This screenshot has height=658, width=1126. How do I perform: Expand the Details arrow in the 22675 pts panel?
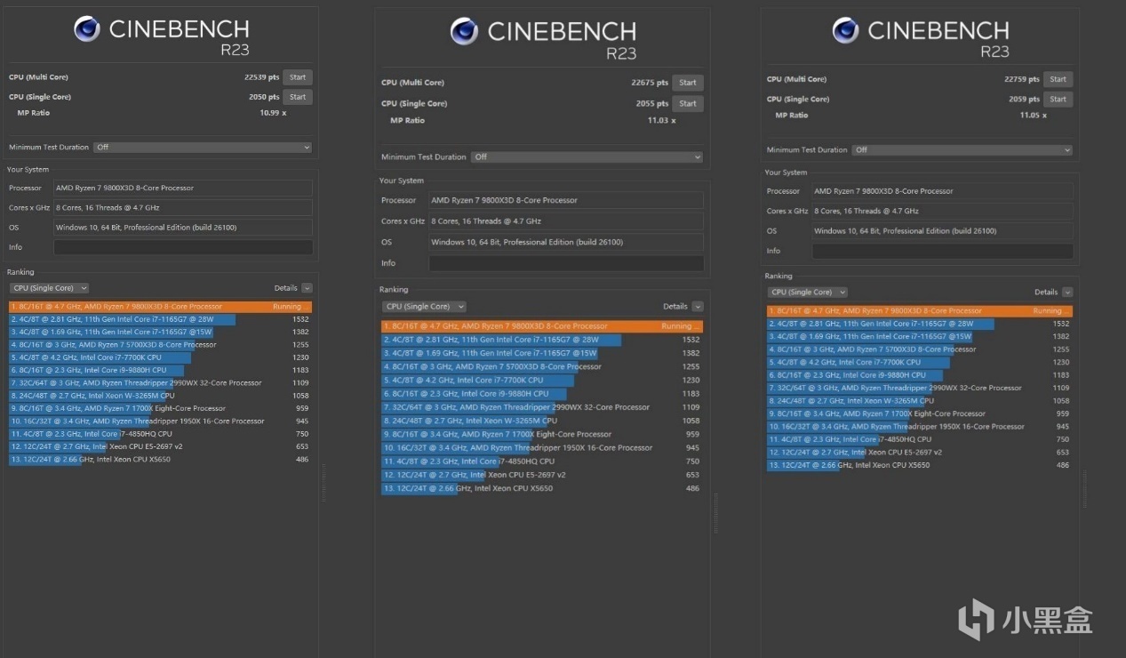(x=698, y=307)
